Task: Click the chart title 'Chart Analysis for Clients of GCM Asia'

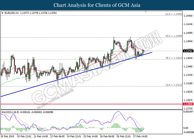Action: (x=97, y=5)
